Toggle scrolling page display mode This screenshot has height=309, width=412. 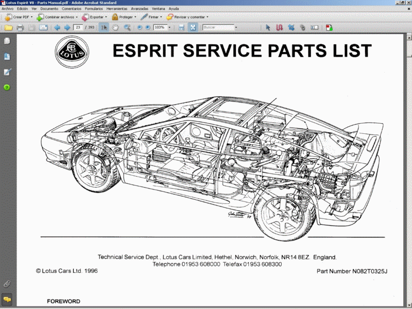(181, 27)
